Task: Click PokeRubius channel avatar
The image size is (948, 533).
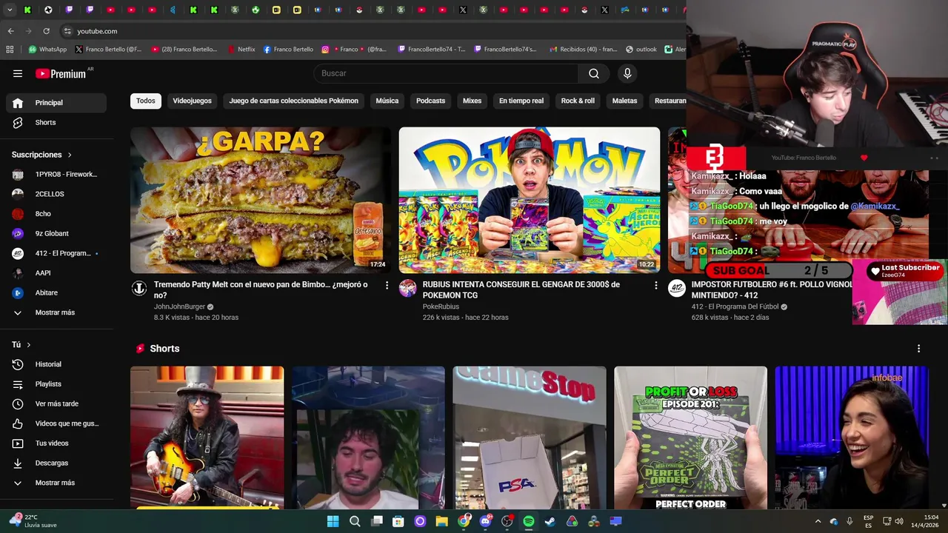Action: tap(407, 289)
